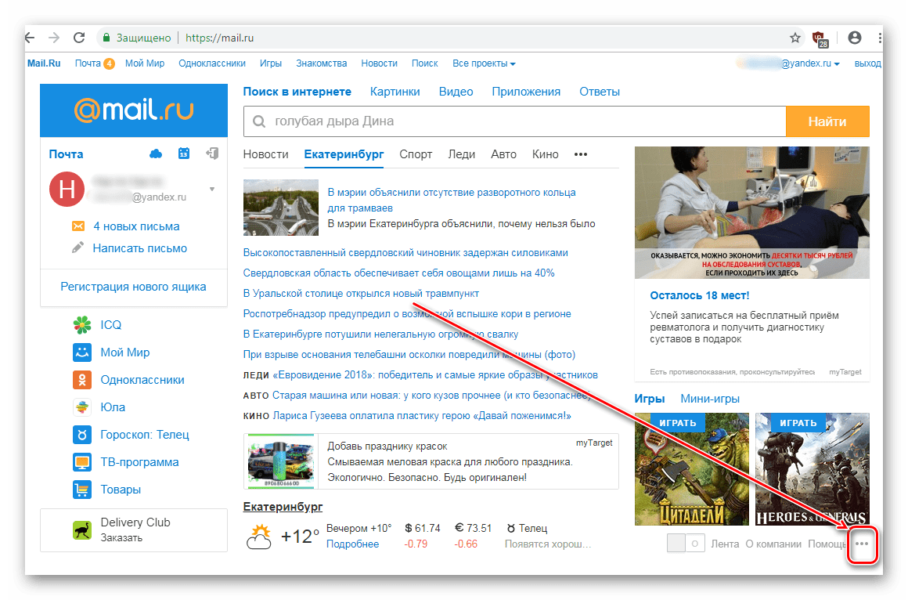908x600 pixels.
Task: Switch to the Авто news tab
Action: tap(504, 154)
